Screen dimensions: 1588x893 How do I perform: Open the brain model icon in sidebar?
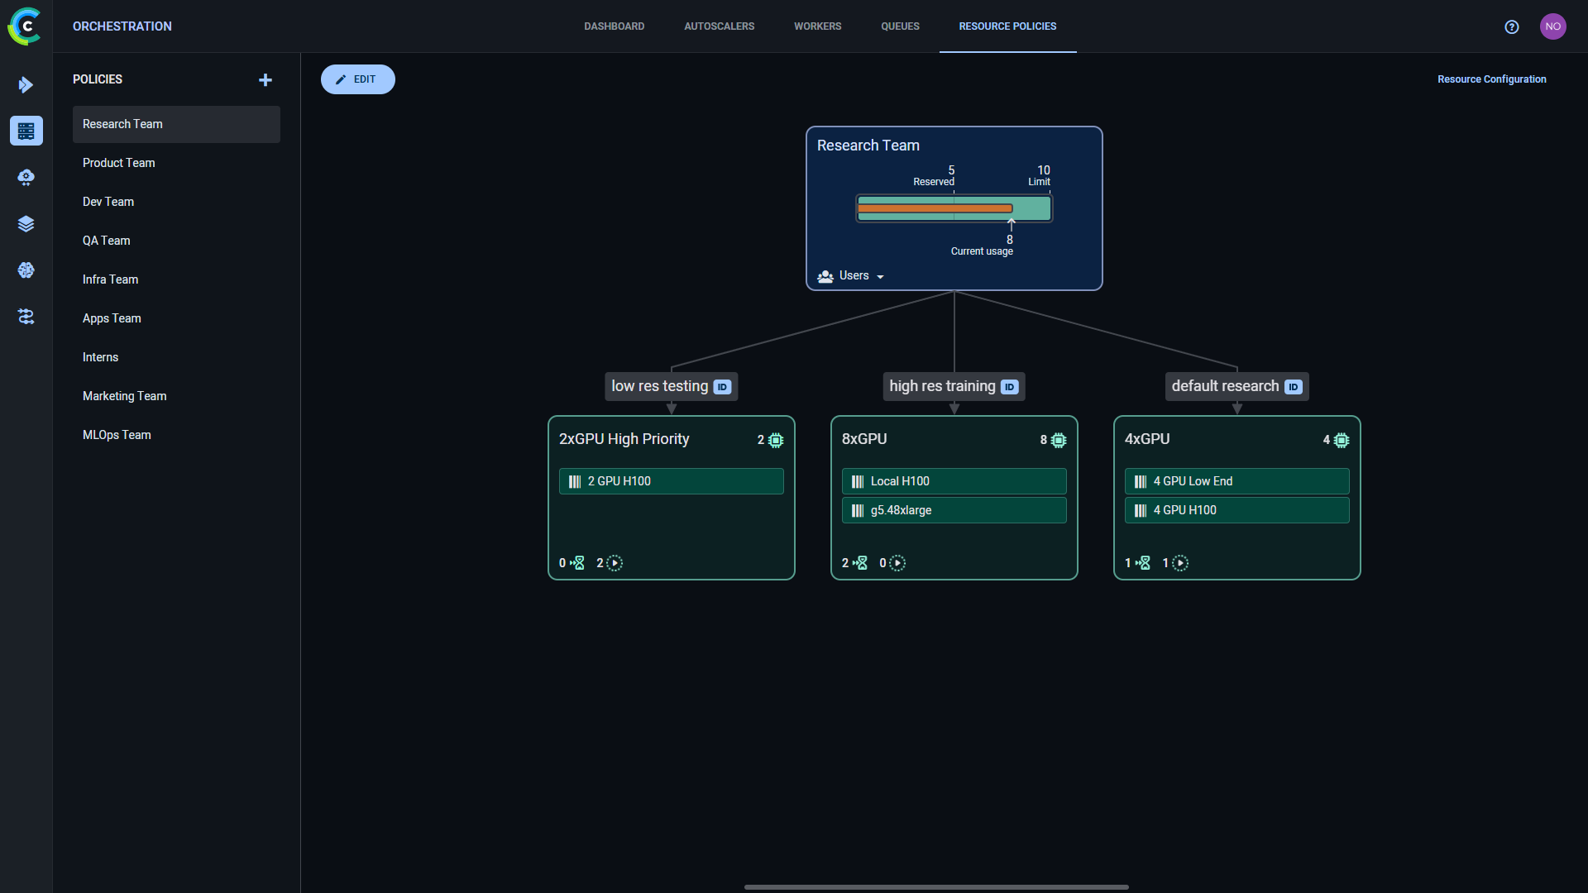(26, 270)
